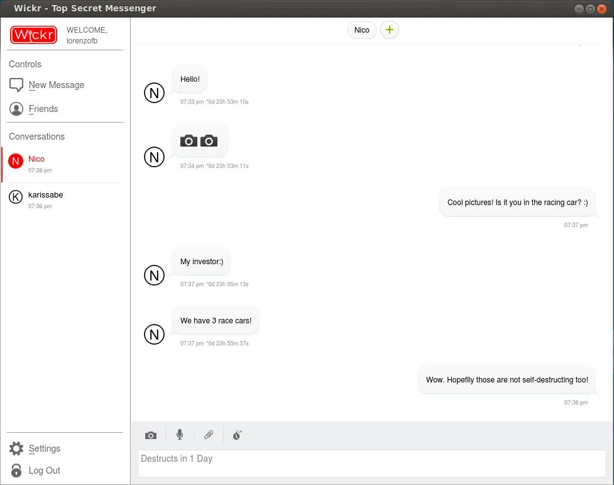The height and width of the screenshot is (485, 614).
Task: Click the Settings gear icon
Action: 16,449
